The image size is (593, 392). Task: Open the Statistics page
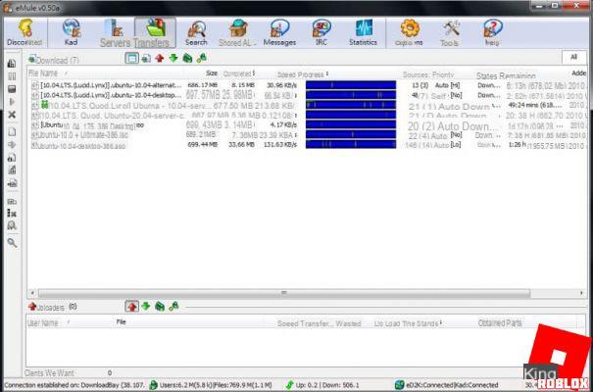click(x=363, y=33)
